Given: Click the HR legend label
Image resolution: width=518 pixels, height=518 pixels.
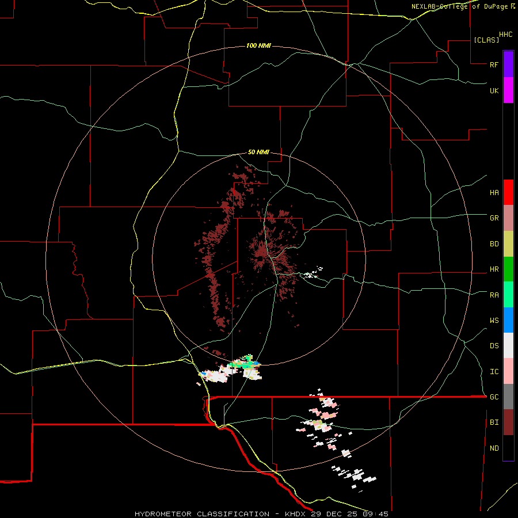Looking at the screenshot, I should pos(494,269).
